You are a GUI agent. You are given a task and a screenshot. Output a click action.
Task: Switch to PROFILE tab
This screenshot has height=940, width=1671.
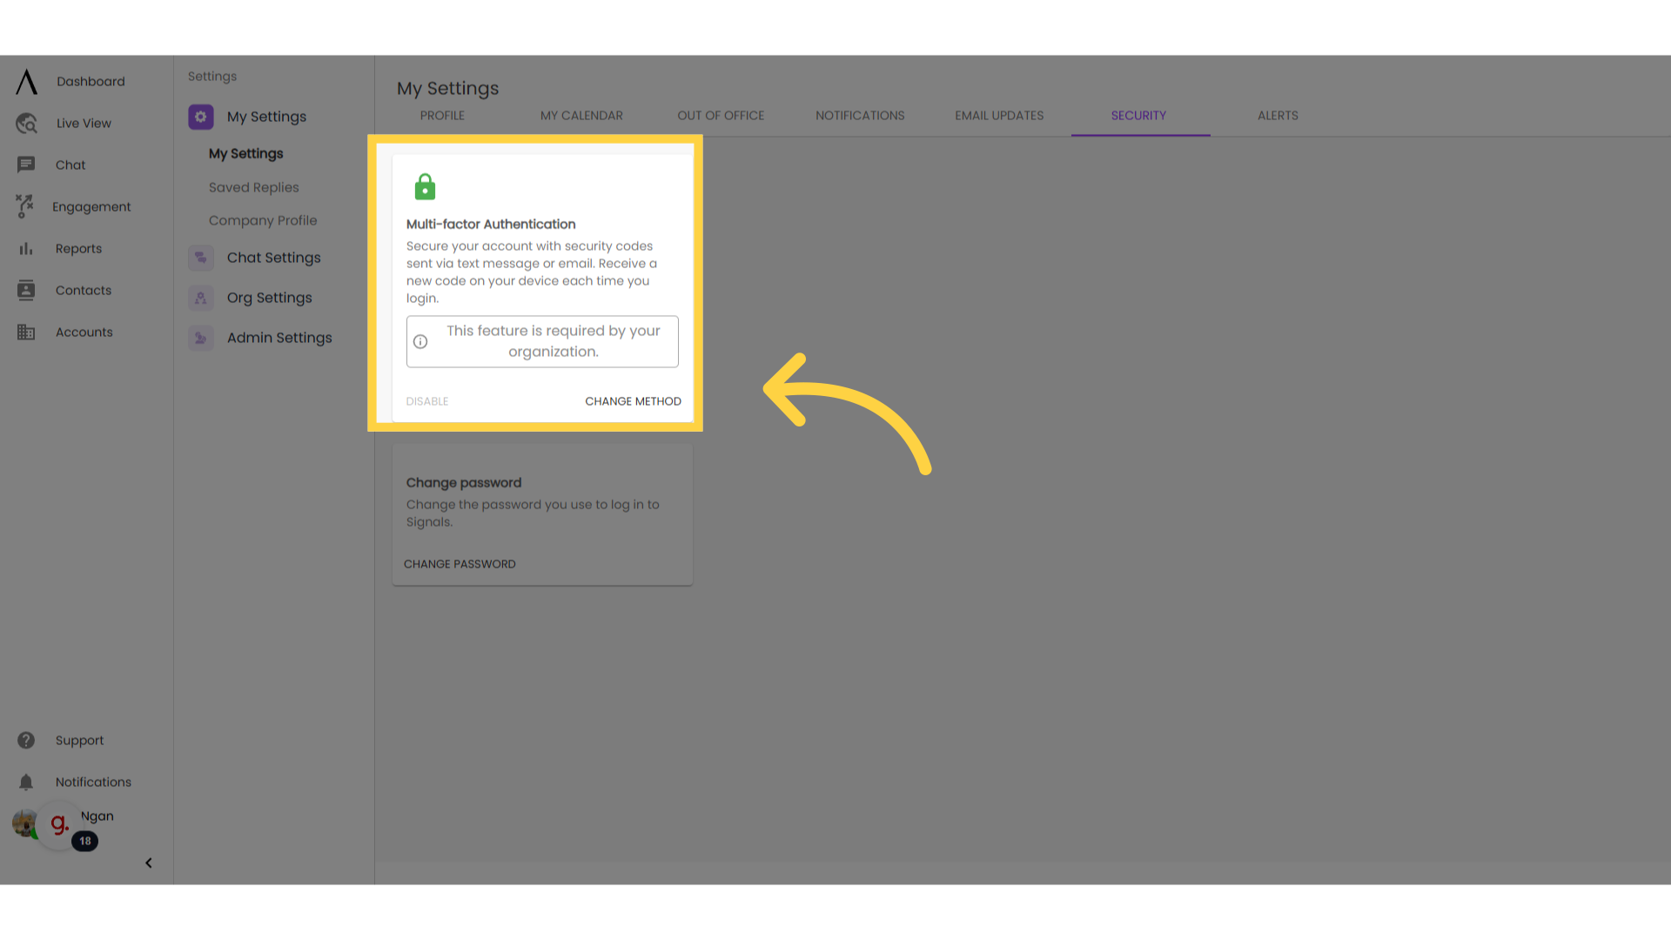point(440,115)
